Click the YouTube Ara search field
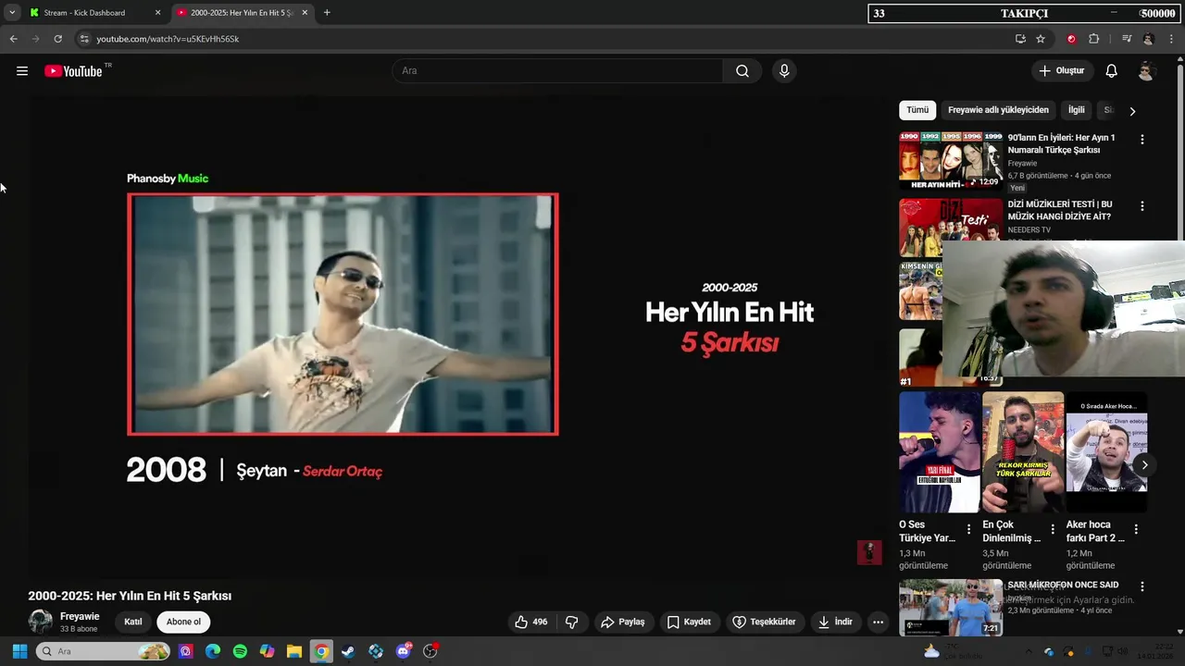The image size is (1185, 666). pos(558,71)
